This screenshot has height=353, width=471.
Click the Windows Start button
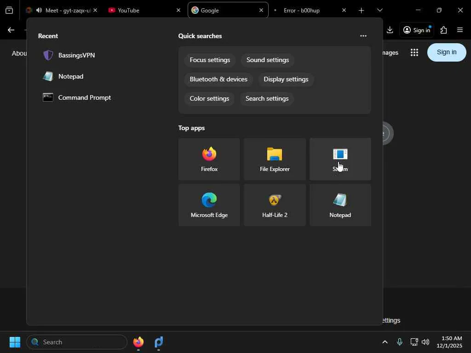click(x=15, y=342)
